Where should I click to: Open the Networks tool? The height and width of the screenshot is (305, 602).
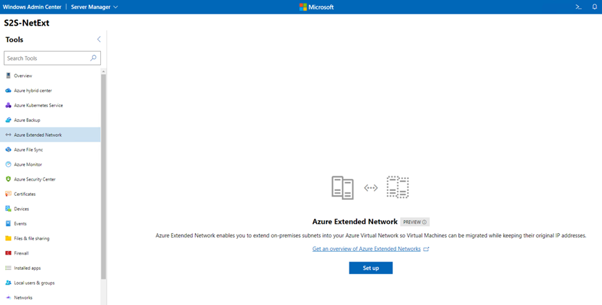click(x=51, y=297)
